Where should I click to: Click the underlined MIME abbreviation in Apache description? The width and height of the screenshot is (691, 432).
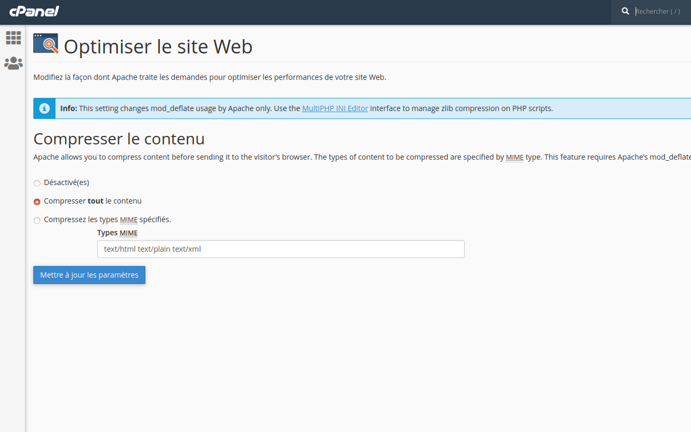pos(514,157)
